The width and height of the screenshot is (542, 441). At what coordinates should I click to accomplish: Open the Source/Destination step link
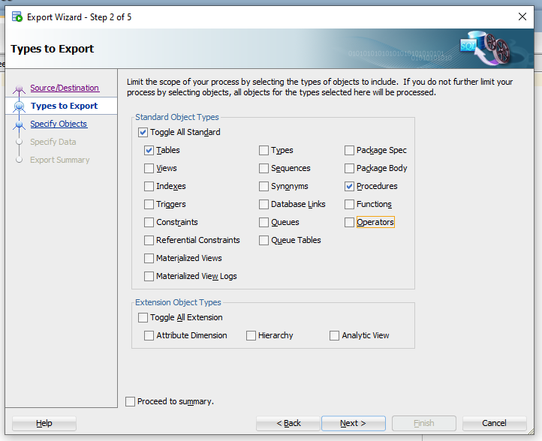[65, 88]
